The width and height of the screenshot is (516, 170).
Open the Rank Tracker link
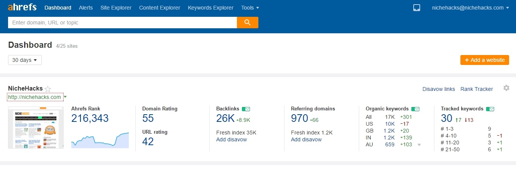click(x=477, y=89)
